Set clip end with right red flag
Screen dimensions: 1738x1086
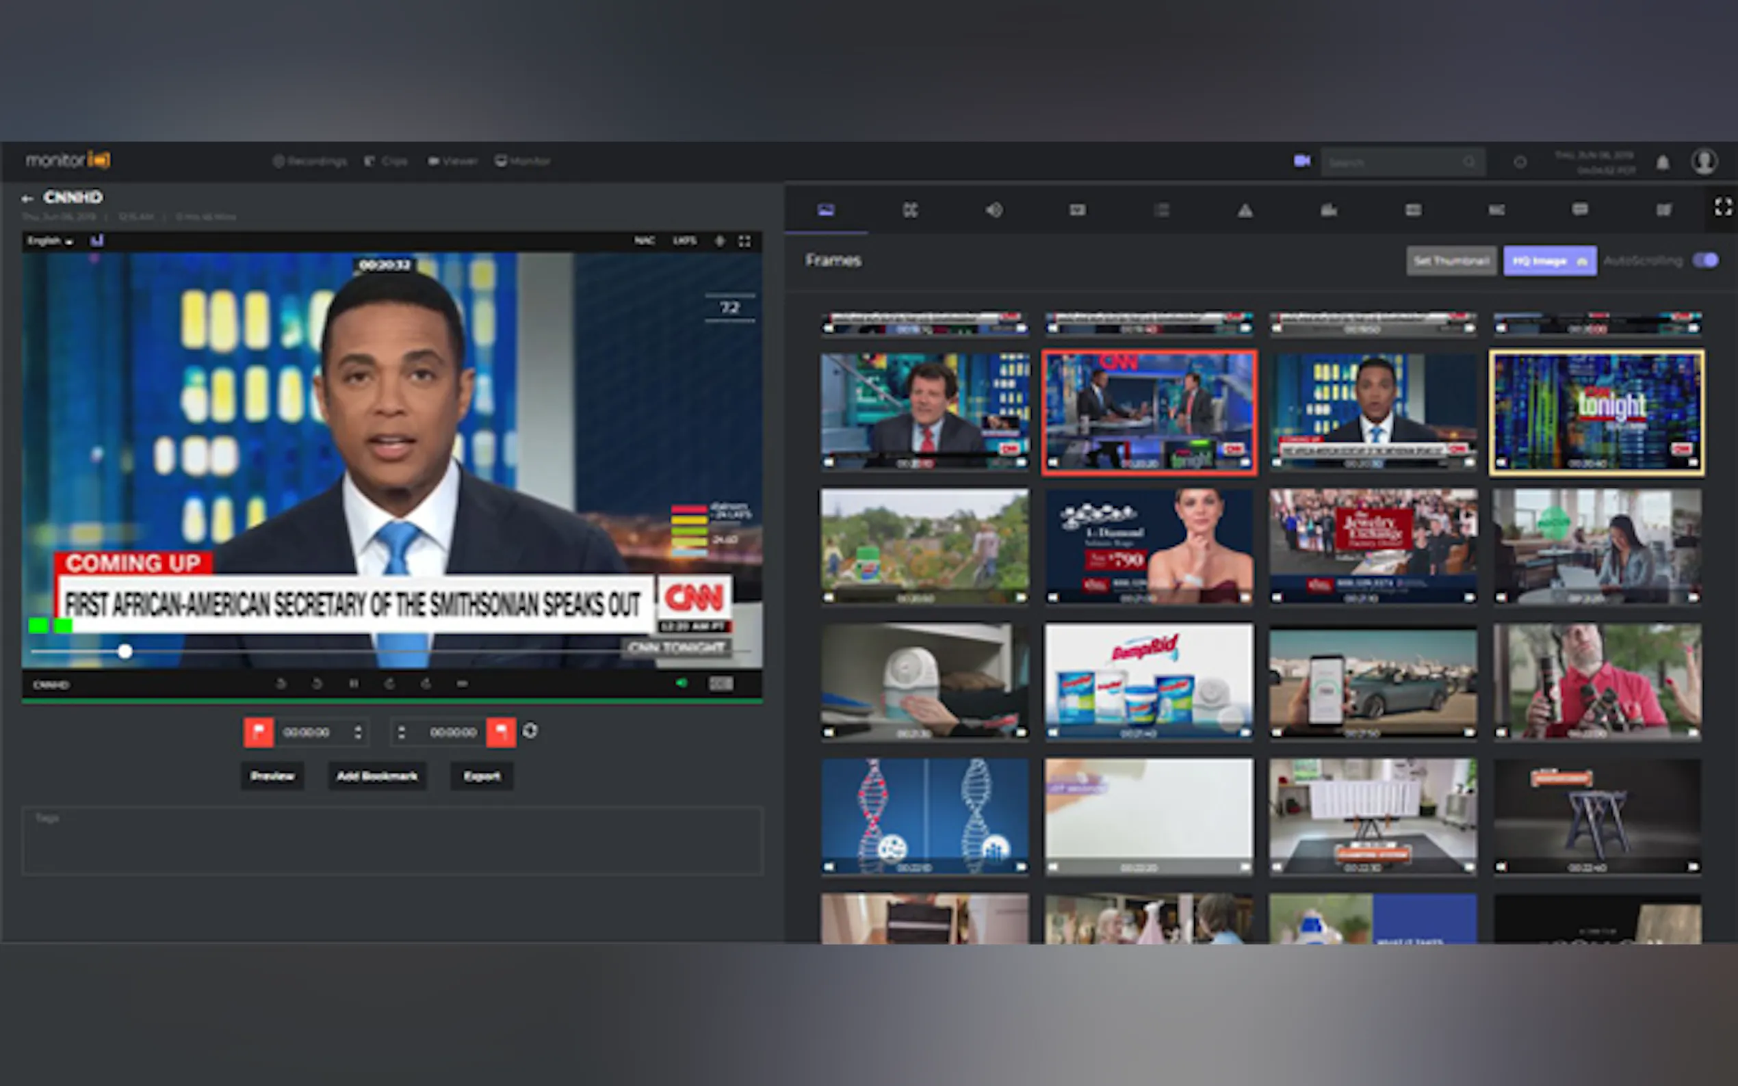501,732
